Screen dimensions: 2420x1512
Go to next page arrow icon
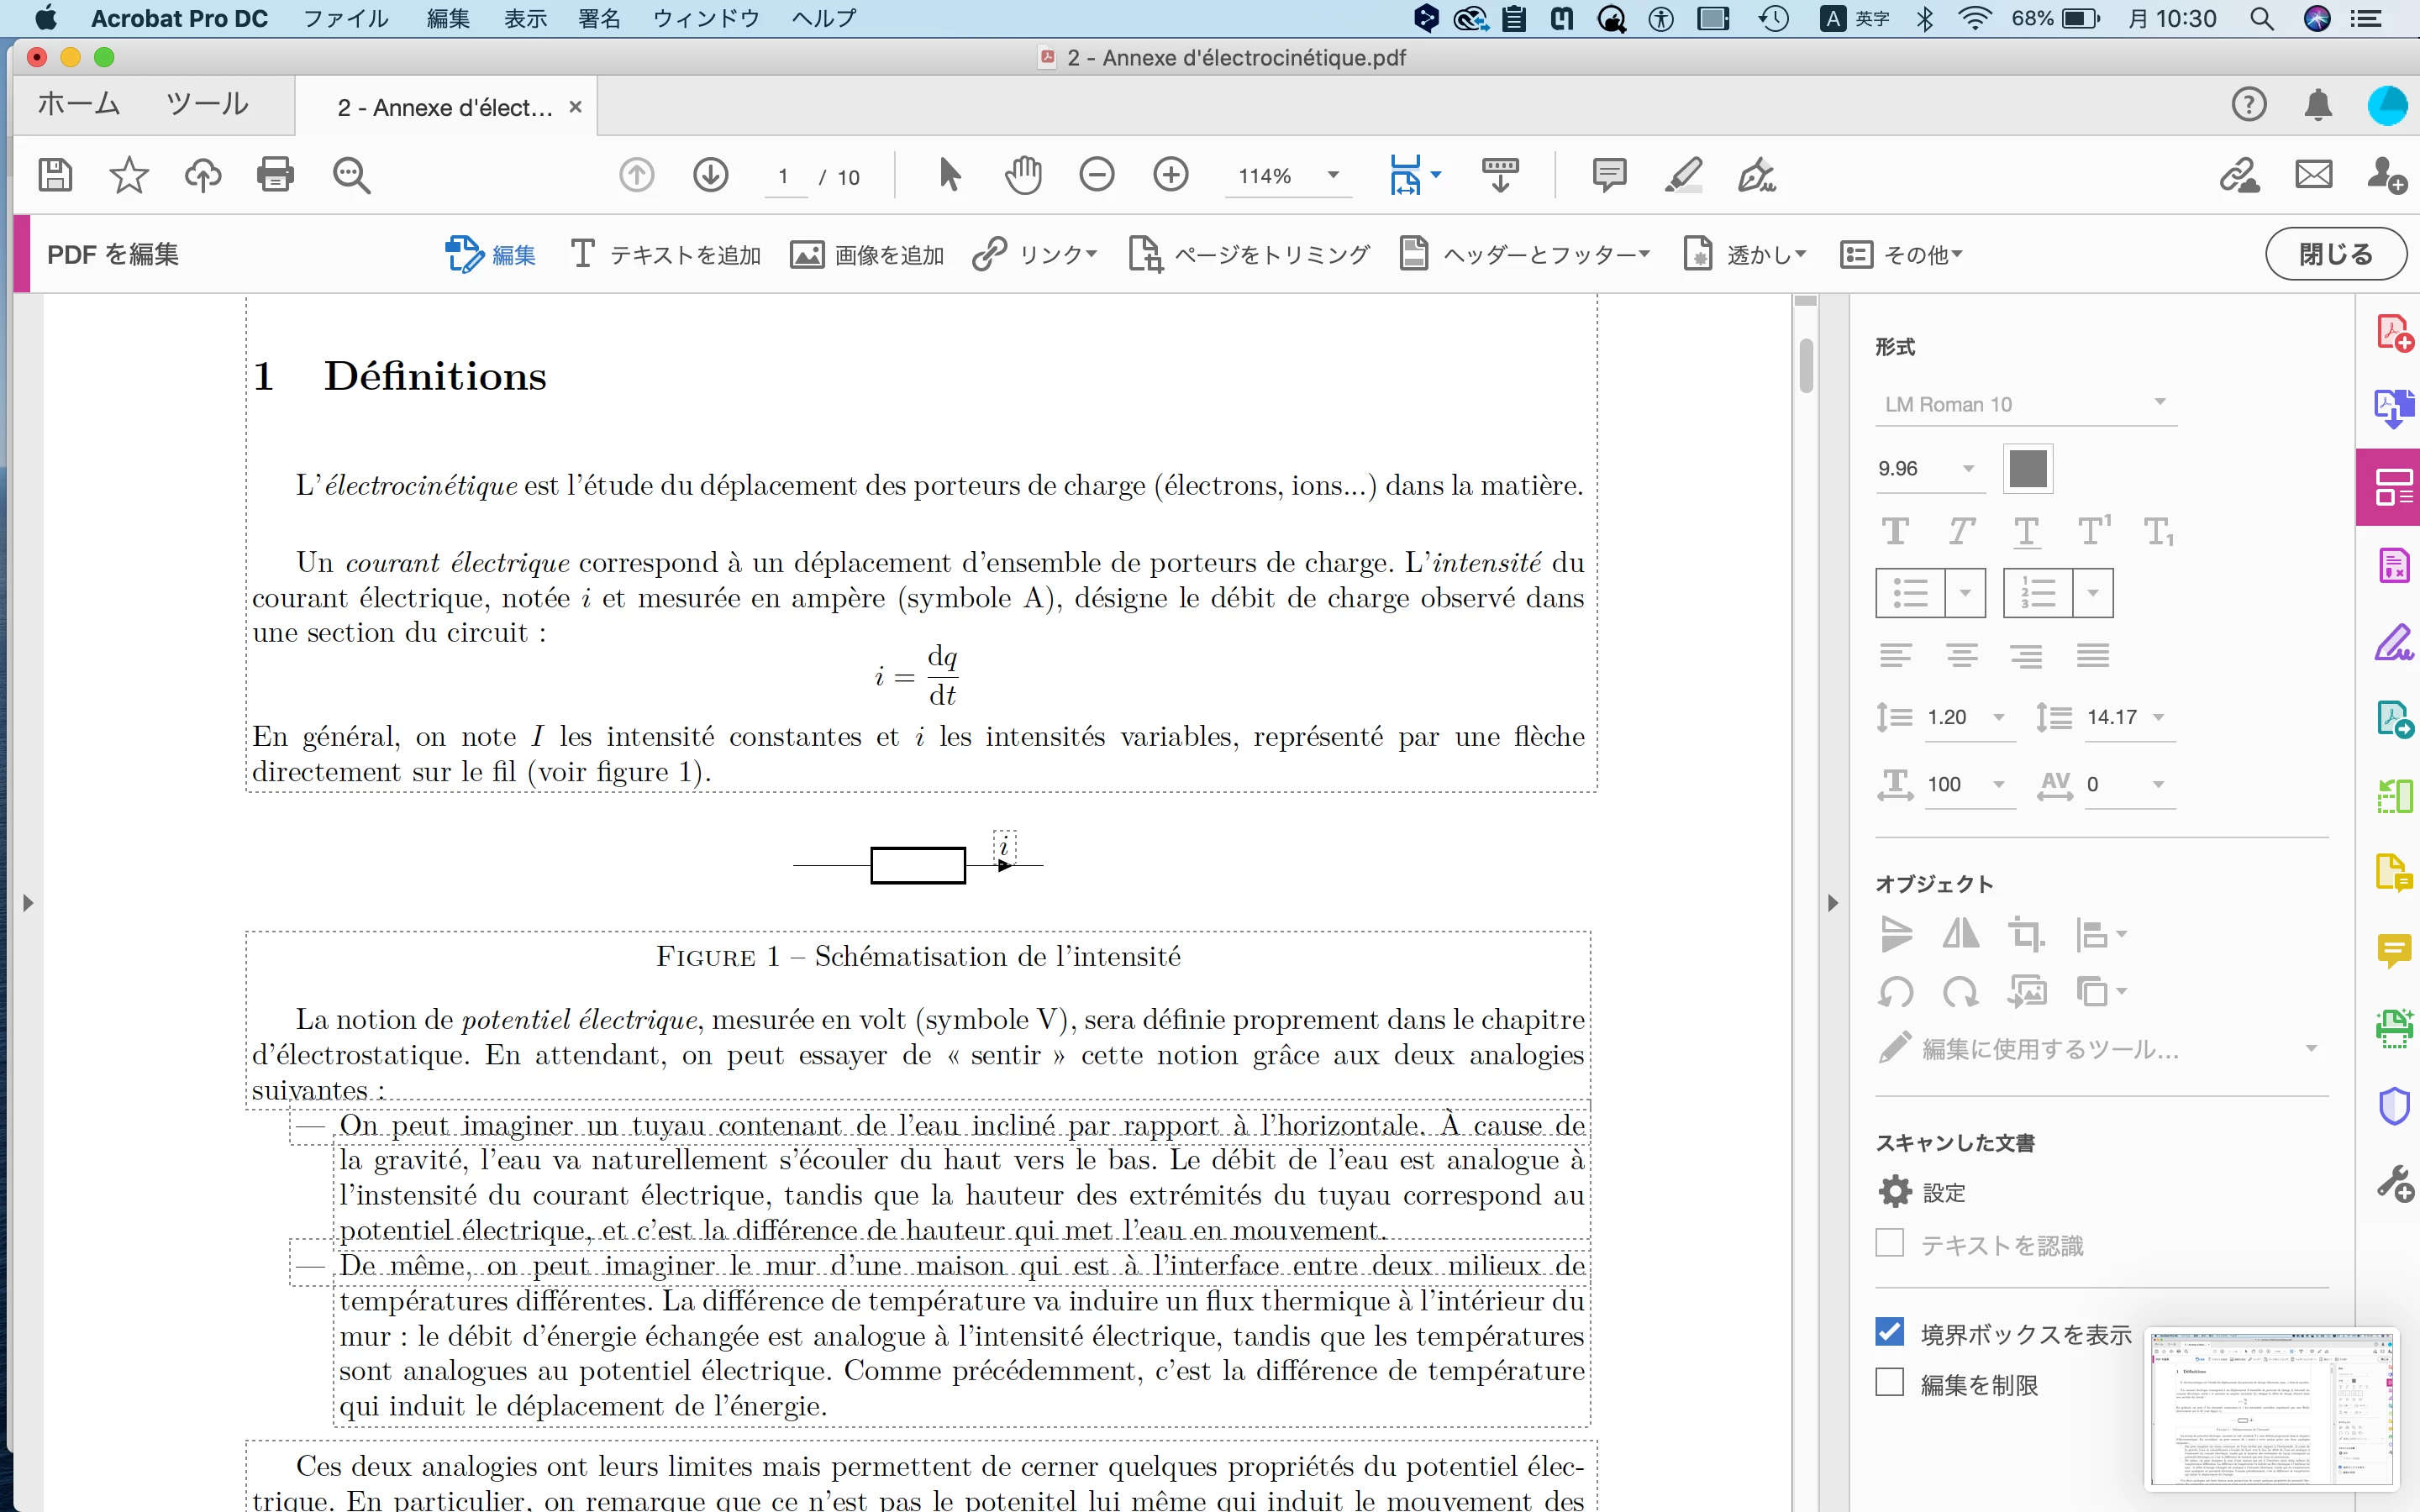[x=710, y=175]
